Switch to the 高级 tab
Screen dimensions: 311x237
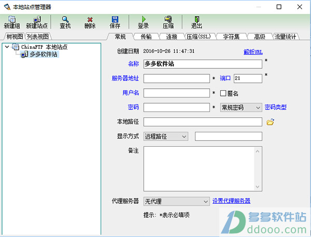260,37
